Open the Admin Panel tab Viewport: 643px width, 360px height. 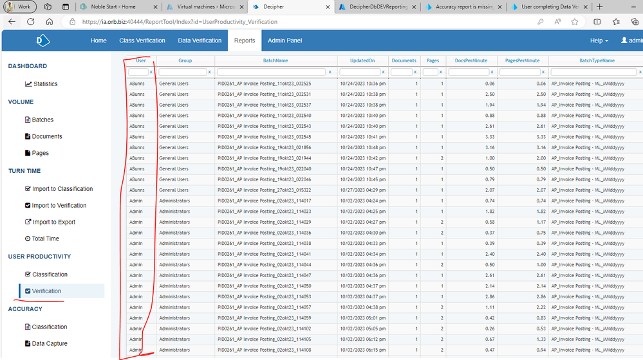(284, 40)
